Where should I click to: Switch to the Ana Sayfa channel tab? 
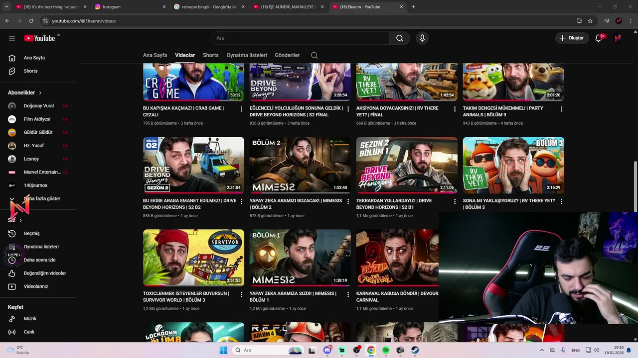tap(155, 55)
